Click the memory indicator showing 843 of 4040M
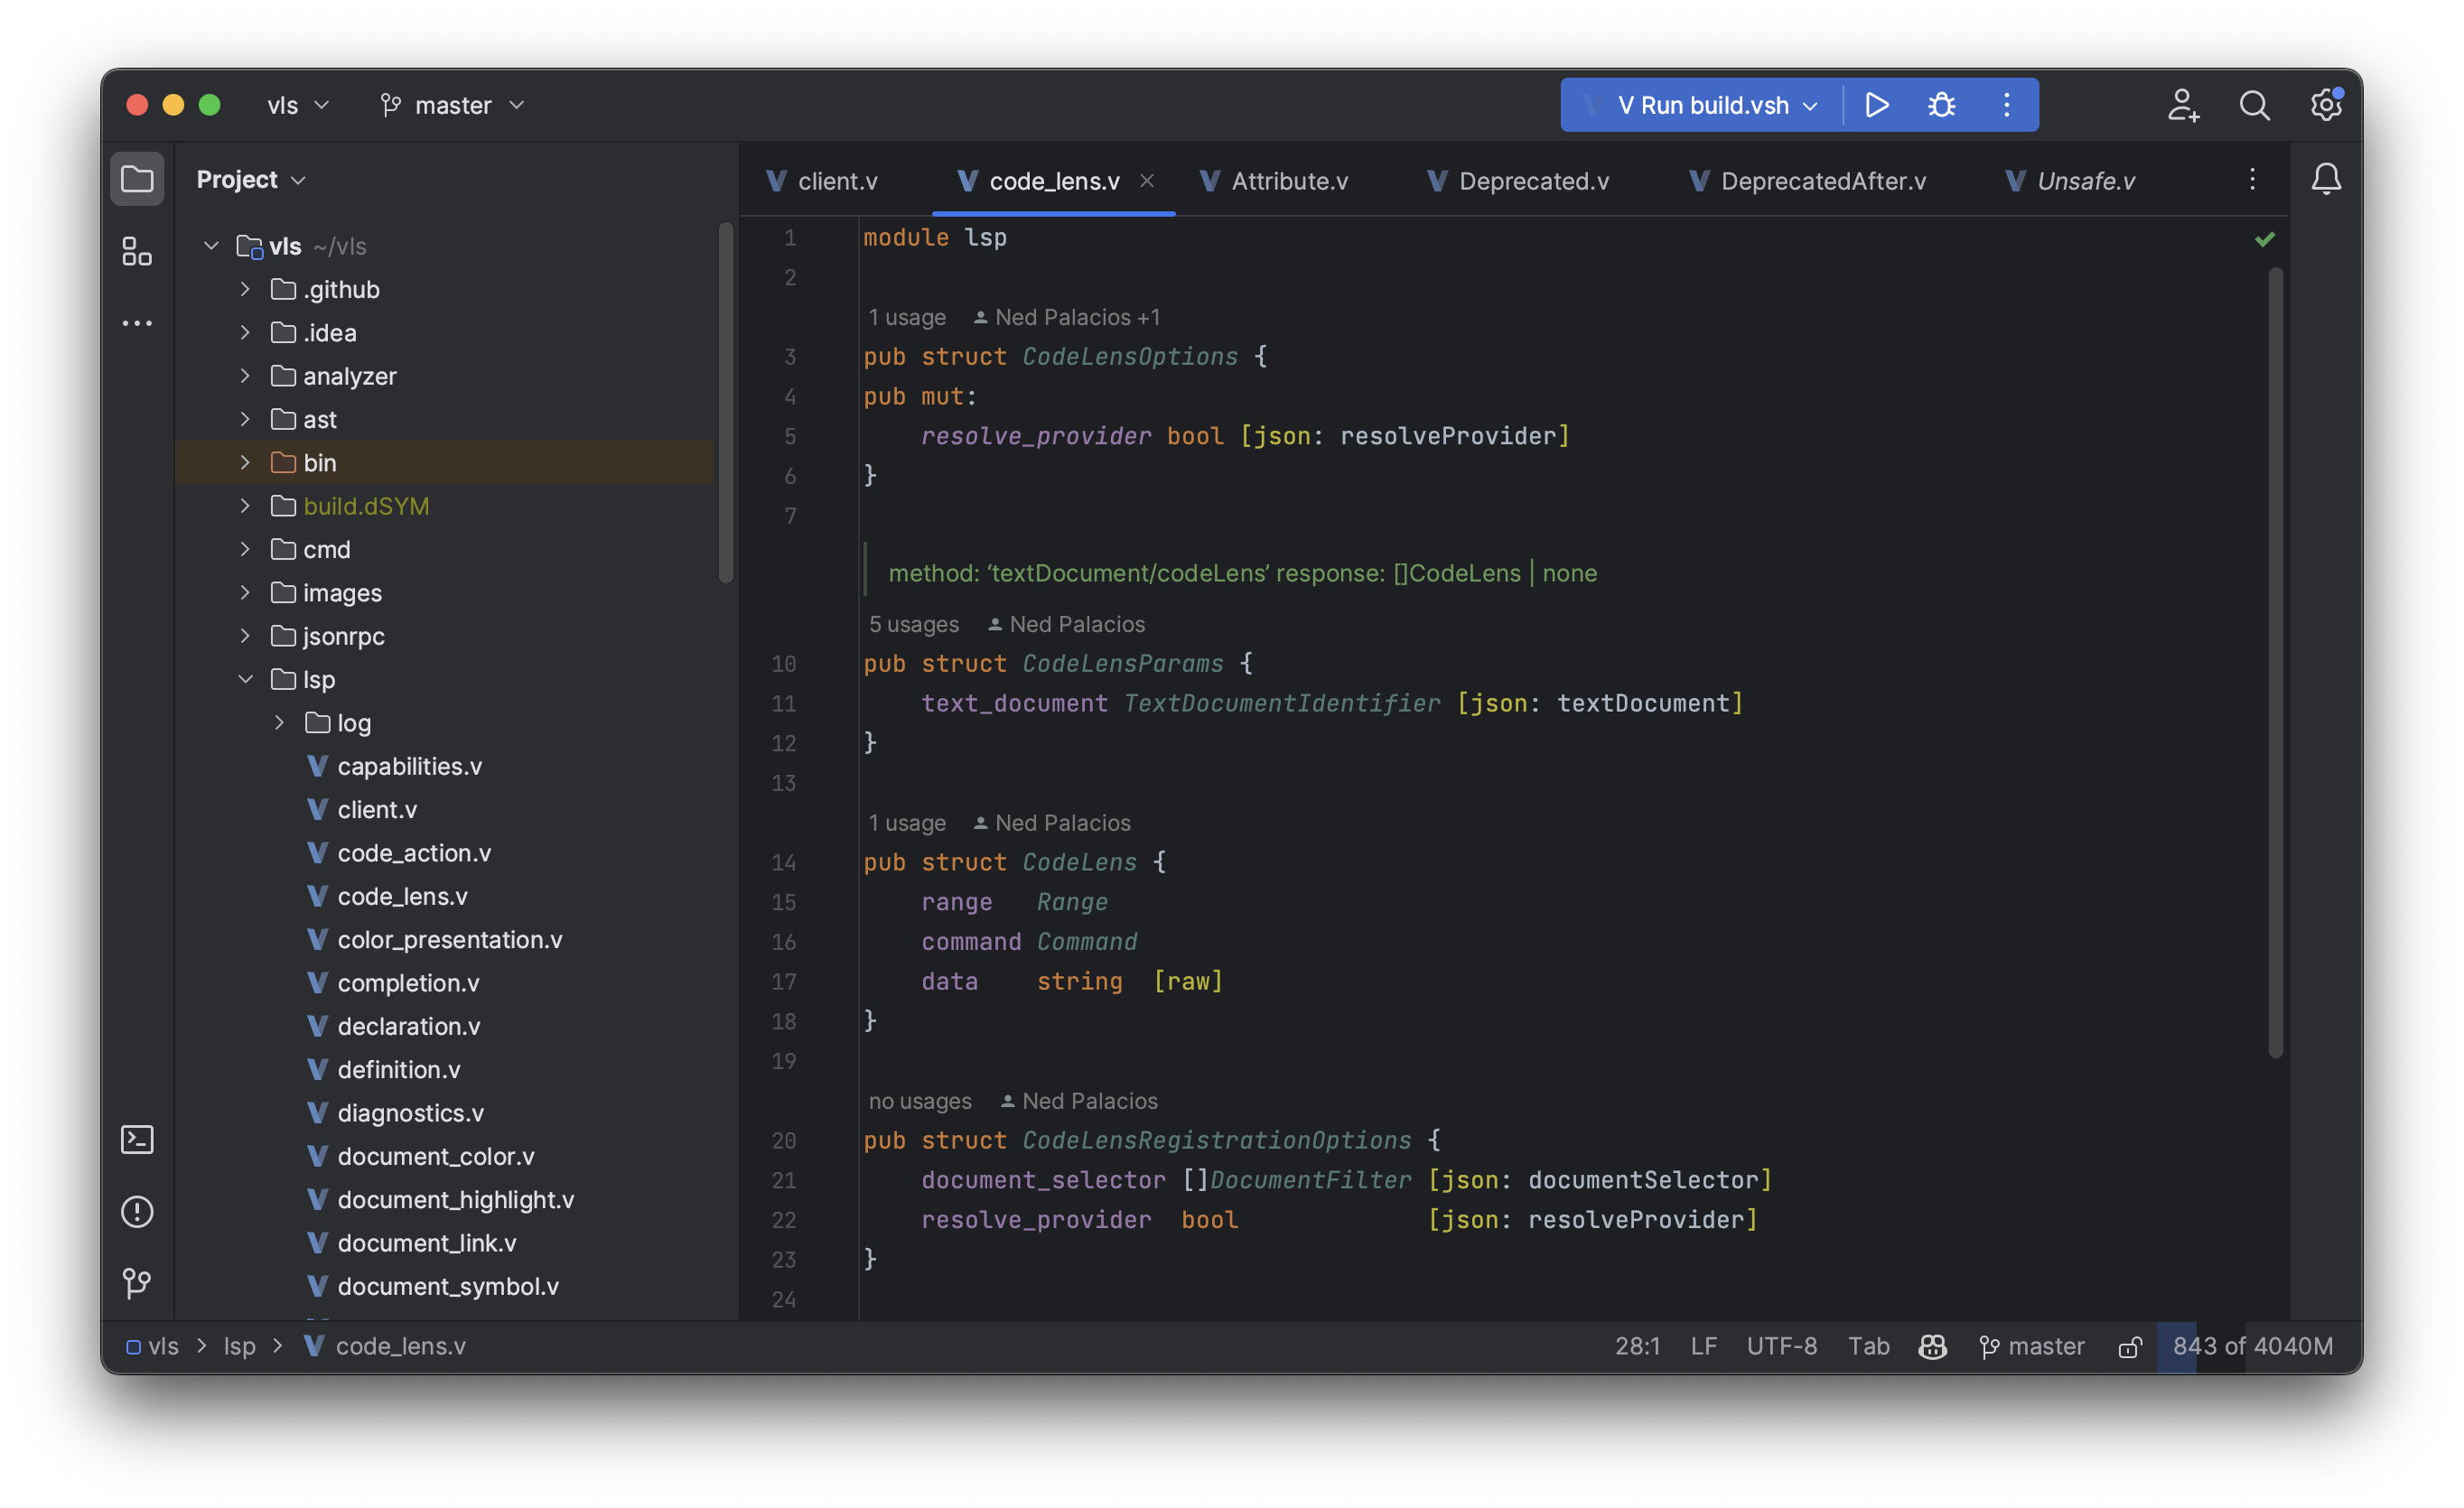The width and height of the screenshot is (2464, 1508). (2251, 1346)
